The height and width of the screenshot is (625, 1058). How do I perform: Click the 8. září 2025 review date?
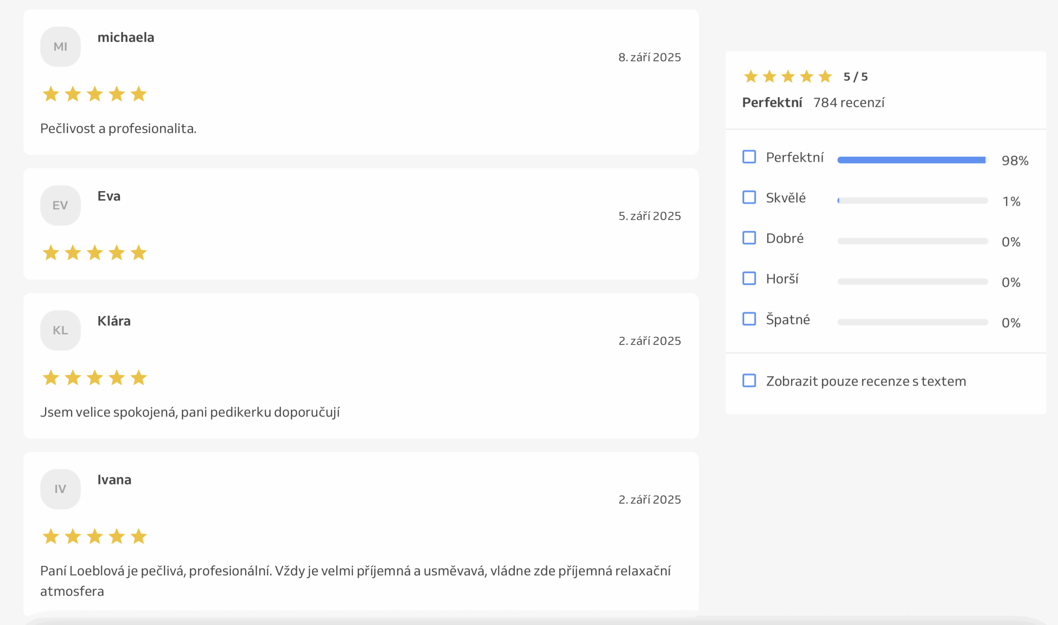(649, 57)
